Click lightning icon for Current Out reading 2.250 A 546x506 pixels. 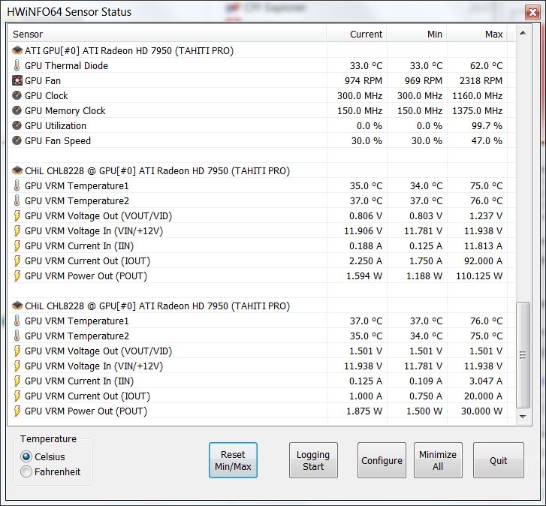click(x=17, y=261)
